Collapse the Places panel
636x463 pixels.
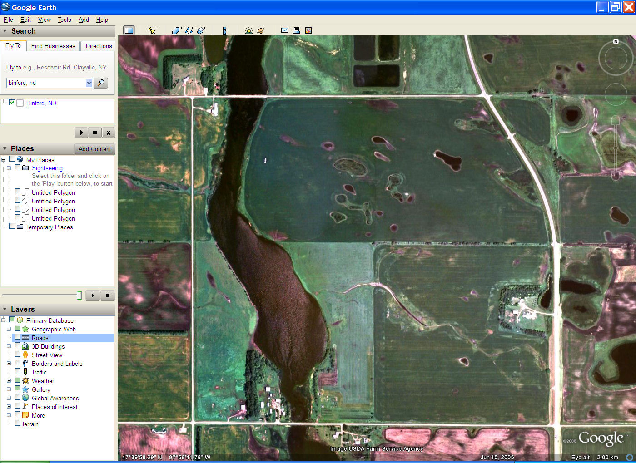[x=5, y=149]
